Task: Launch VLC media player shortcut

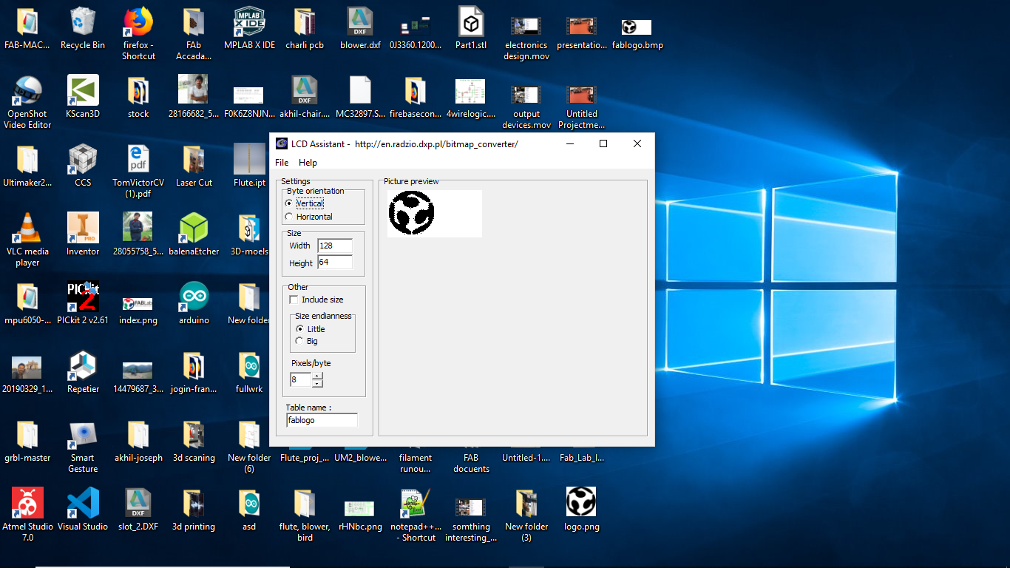Action: 27,229
